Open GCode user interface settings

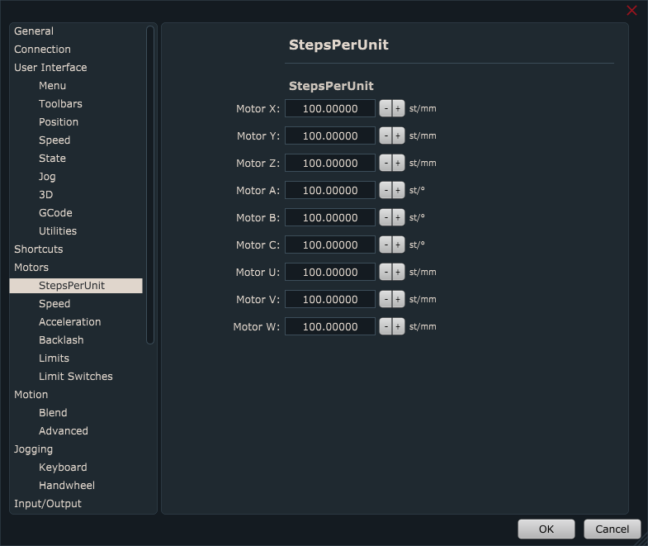[55, 212]
